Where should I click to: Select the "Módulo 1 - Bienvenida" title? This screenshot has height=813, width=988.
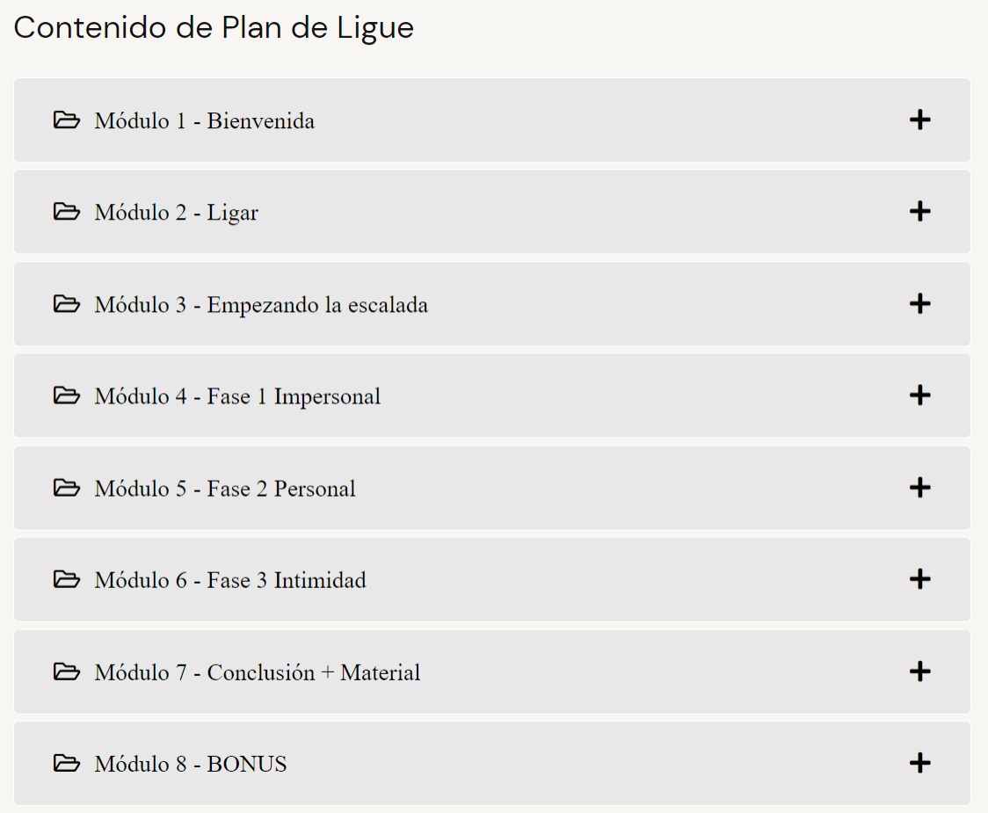204,120
